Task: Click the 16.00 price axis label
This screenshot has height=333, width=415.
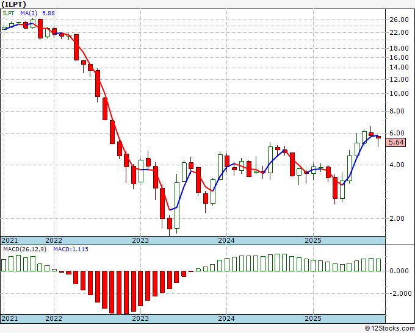Action: coord(399,57)
